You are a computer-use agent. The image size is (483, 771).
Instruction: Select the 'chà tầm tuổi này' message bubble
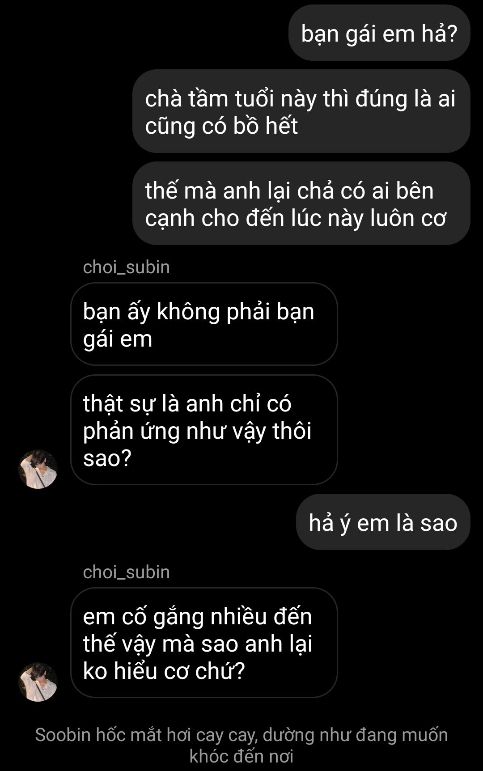[x=301, y=111]
